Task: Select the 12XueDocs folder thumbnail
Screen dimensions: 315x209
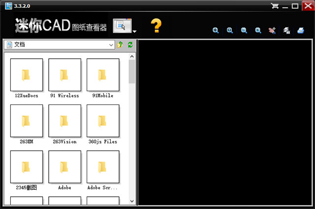Action: click(27, 75)
